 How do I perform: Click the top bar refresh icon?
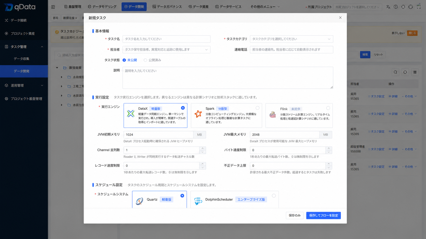click(410, 7)
